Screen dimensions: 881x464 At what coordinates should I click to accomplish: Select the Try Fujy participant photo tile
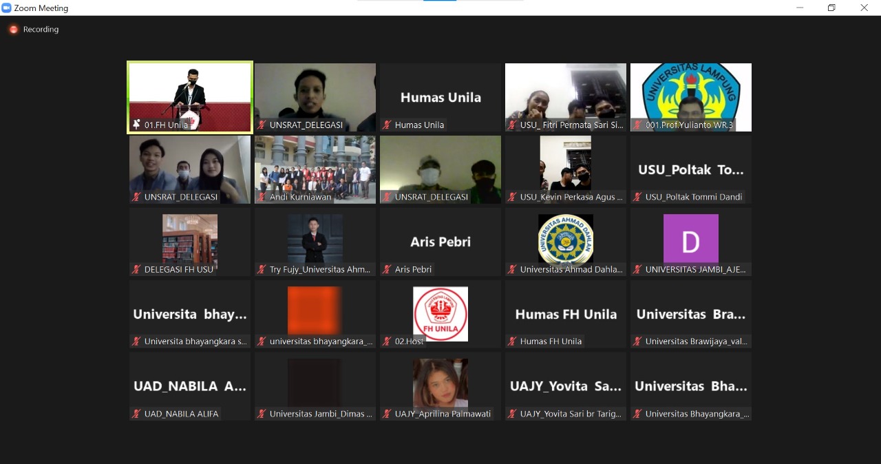coord(315,239)
